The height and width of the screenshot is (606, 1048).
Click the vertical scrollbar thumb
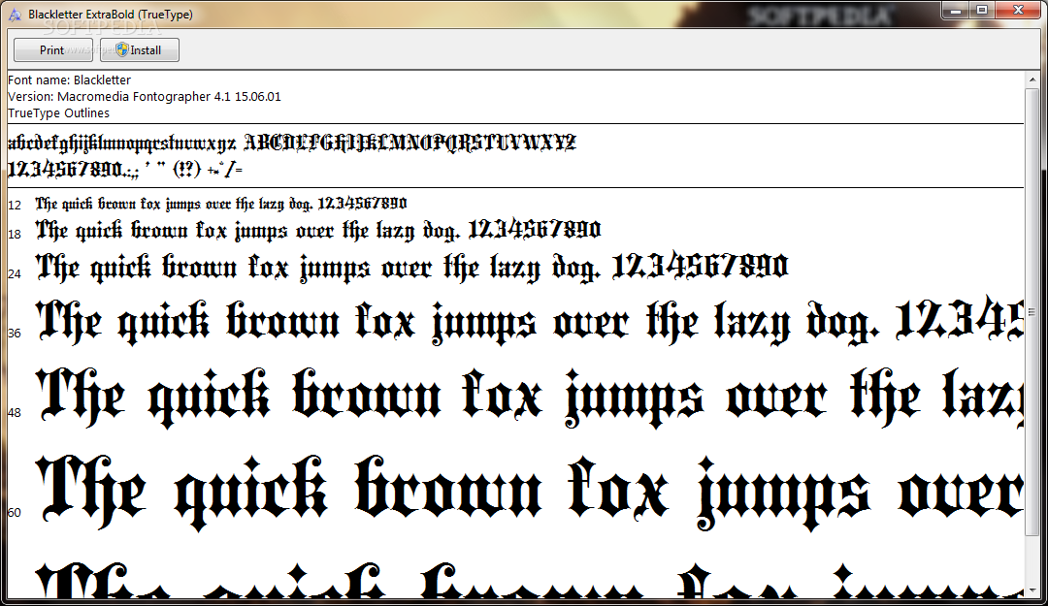pyautogui.click(x=1032, y=310)
